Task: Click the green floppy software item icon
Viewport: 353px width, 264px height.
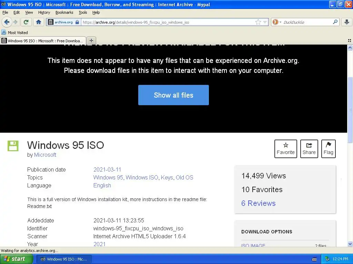Action: tap(13, 146)
